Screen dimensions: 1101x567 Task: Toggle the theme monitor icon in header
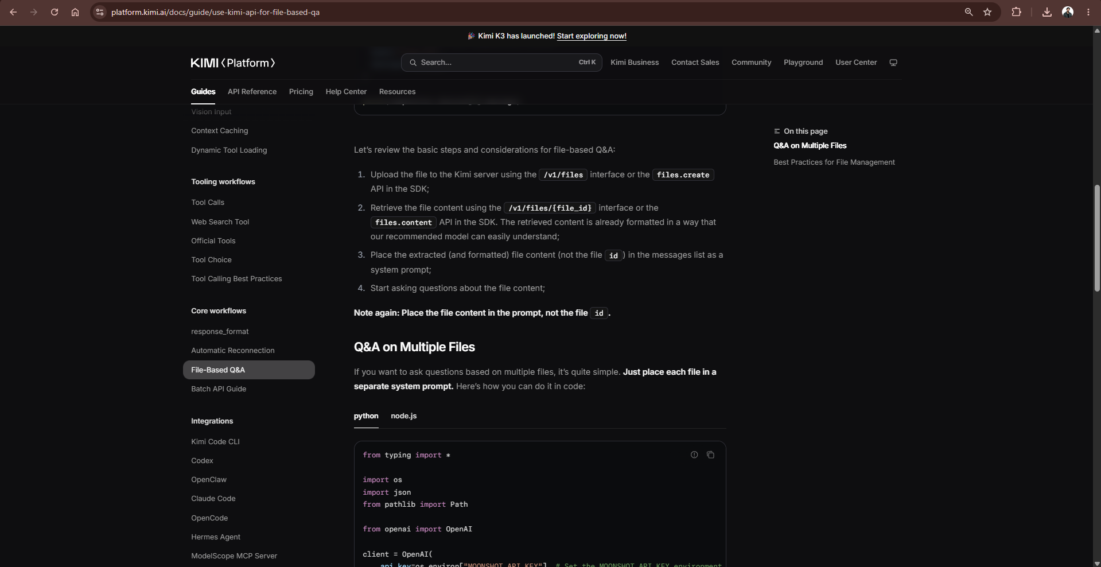[893, 63]
